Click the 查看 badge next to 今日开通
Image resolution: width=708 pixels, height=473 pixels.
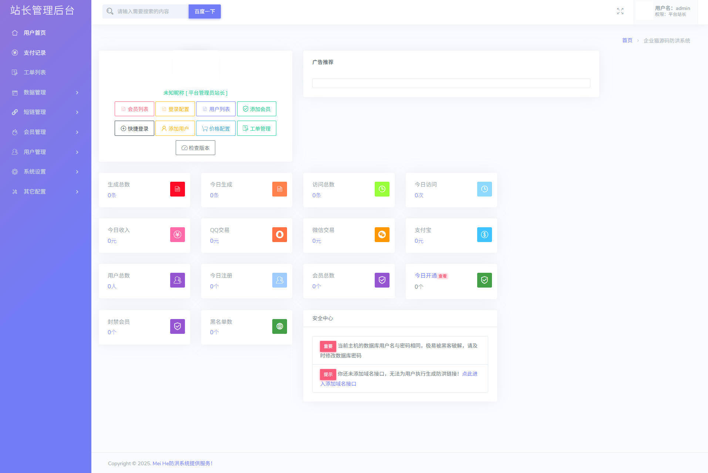point(442,276)
